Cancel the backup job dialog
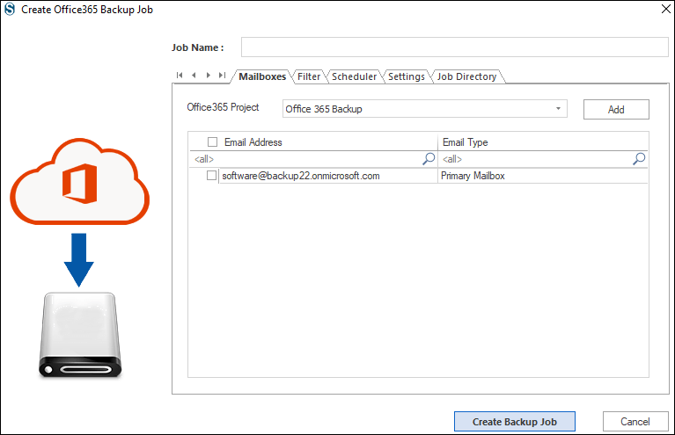675x435 pixels. tap(635, 422)
